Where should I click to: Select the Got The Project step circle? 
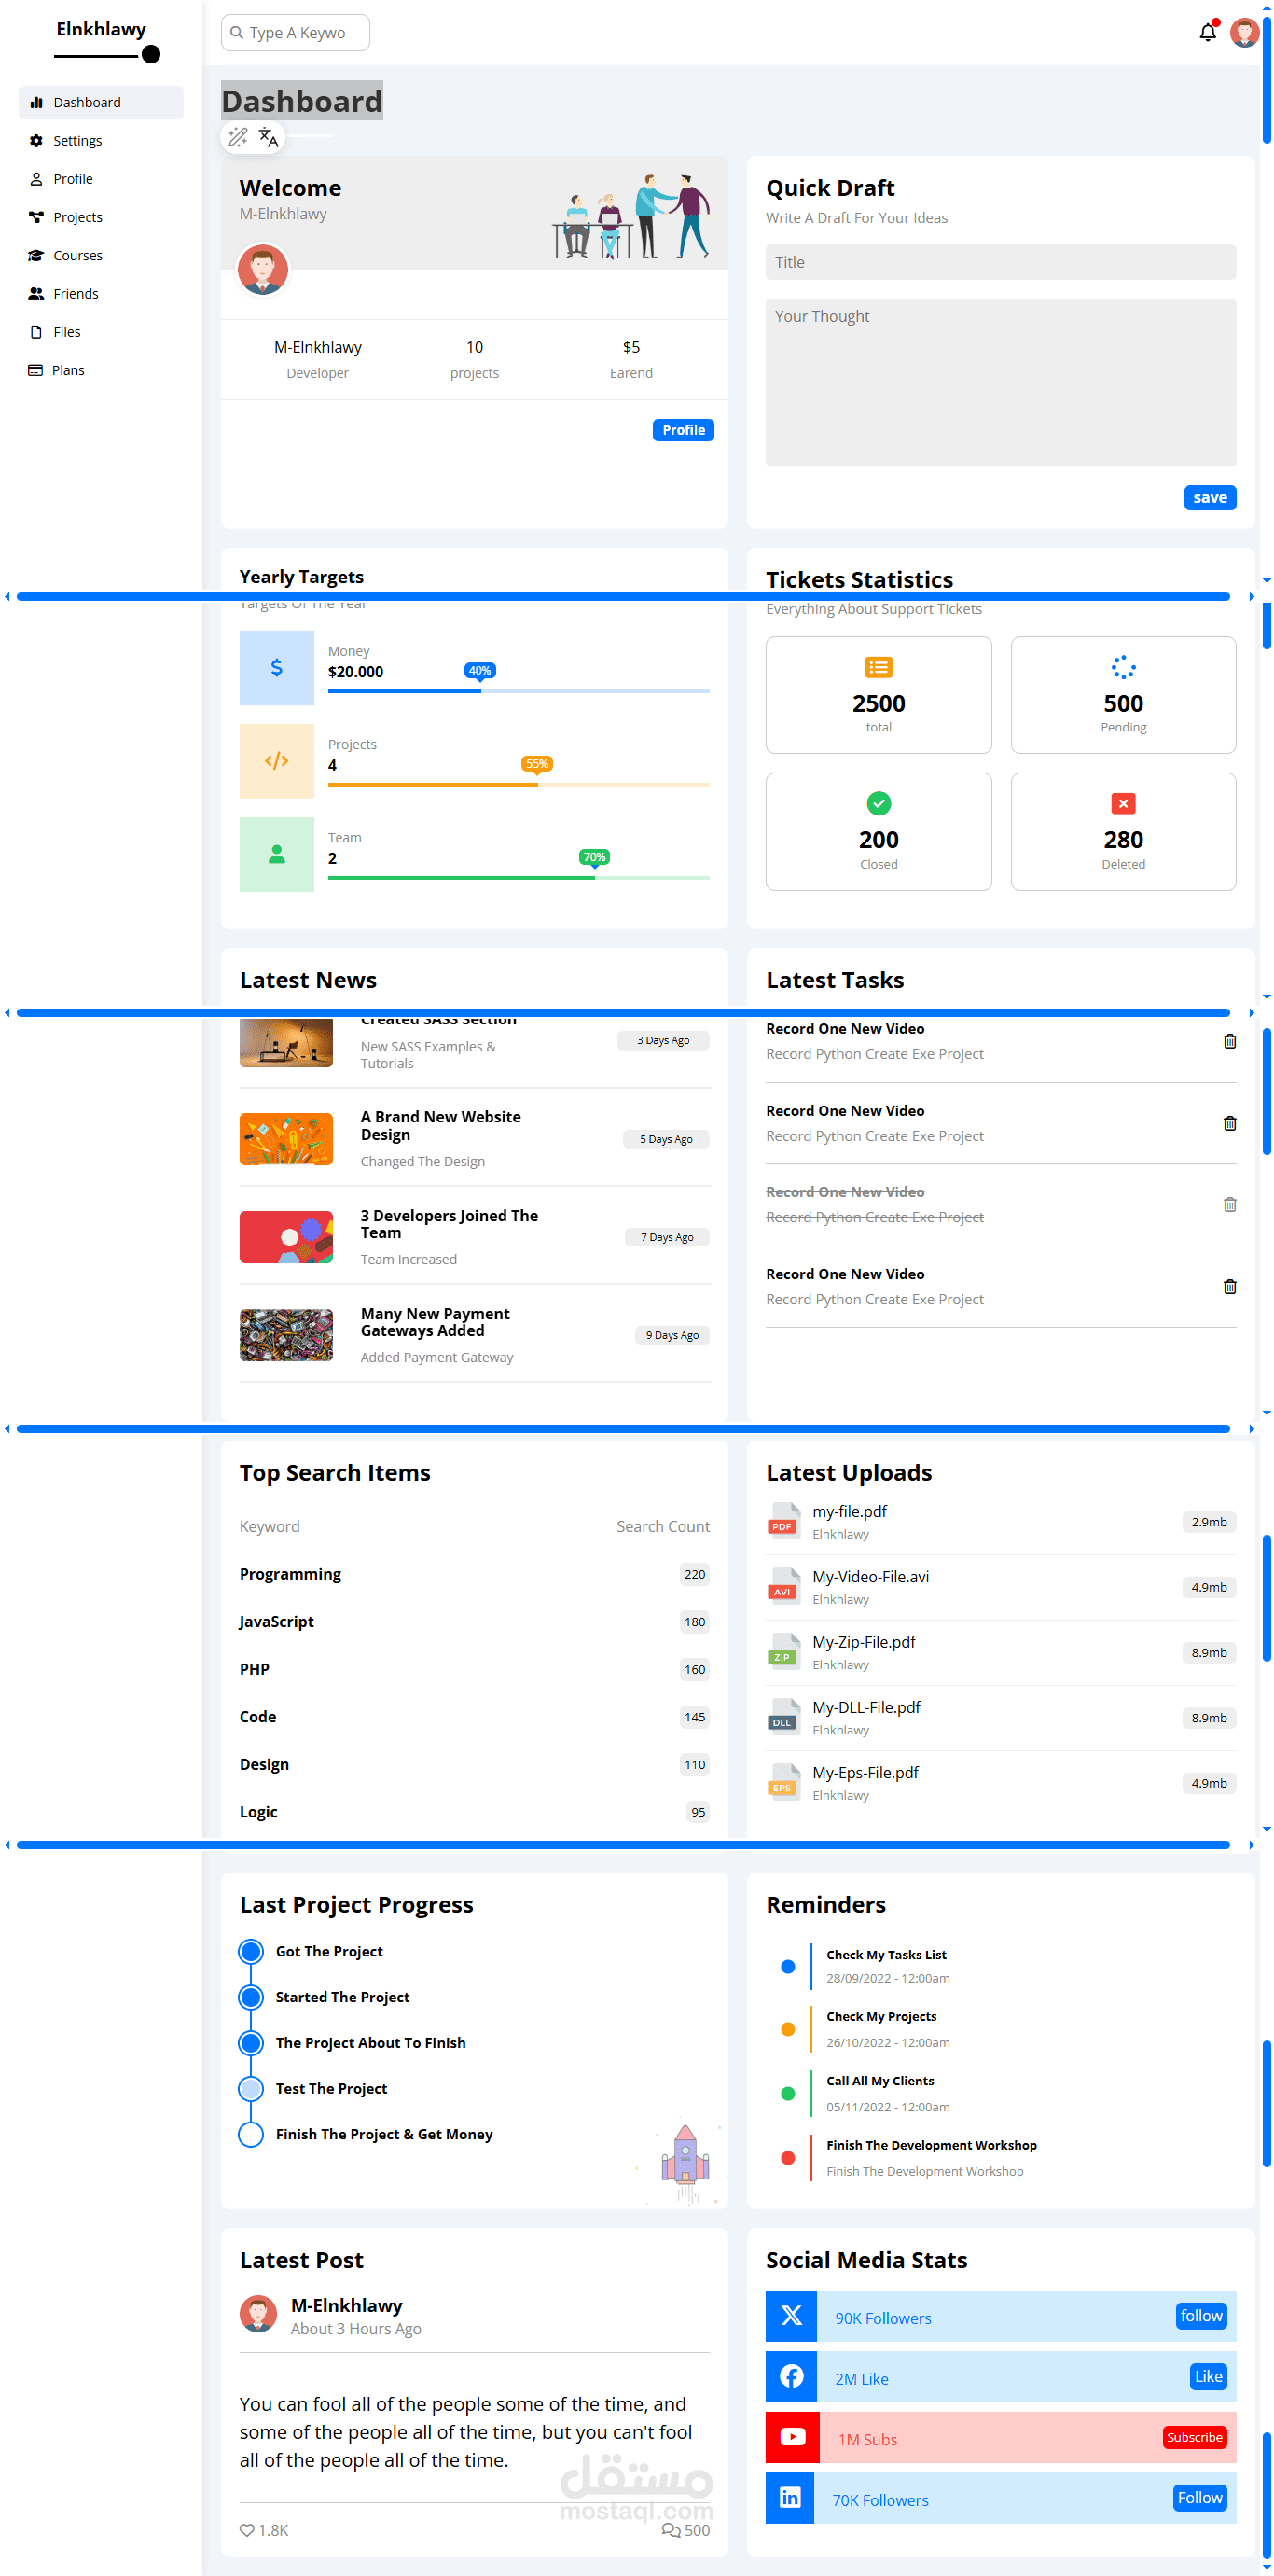pos(251,1951)
